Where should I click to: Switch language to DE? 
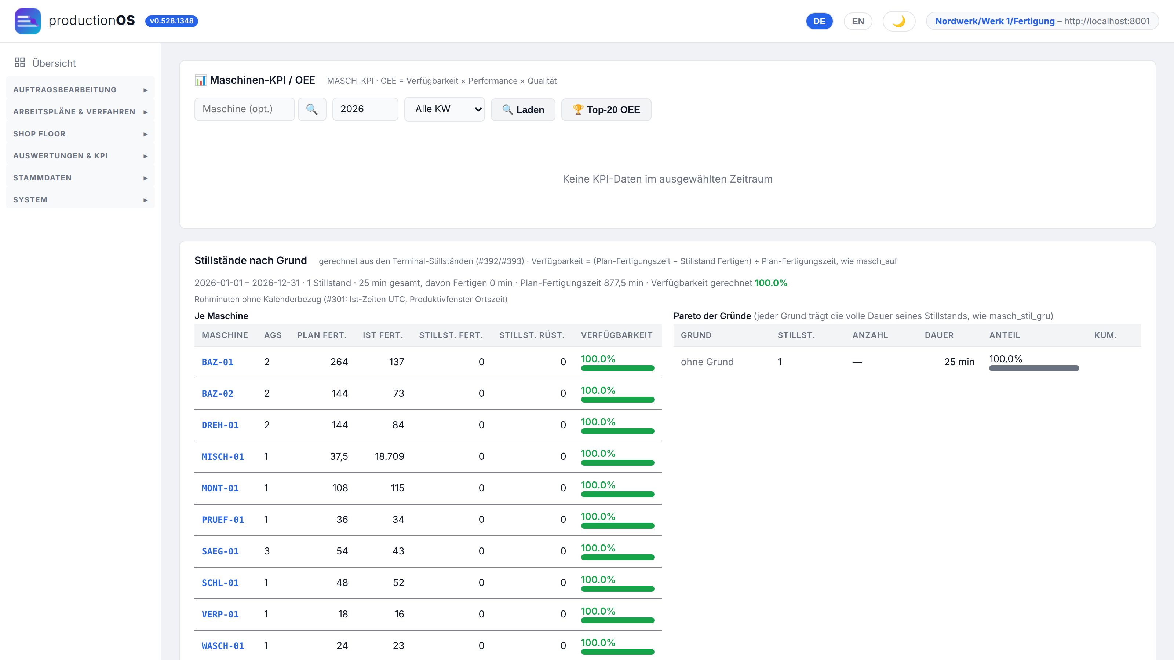point(819,21)
